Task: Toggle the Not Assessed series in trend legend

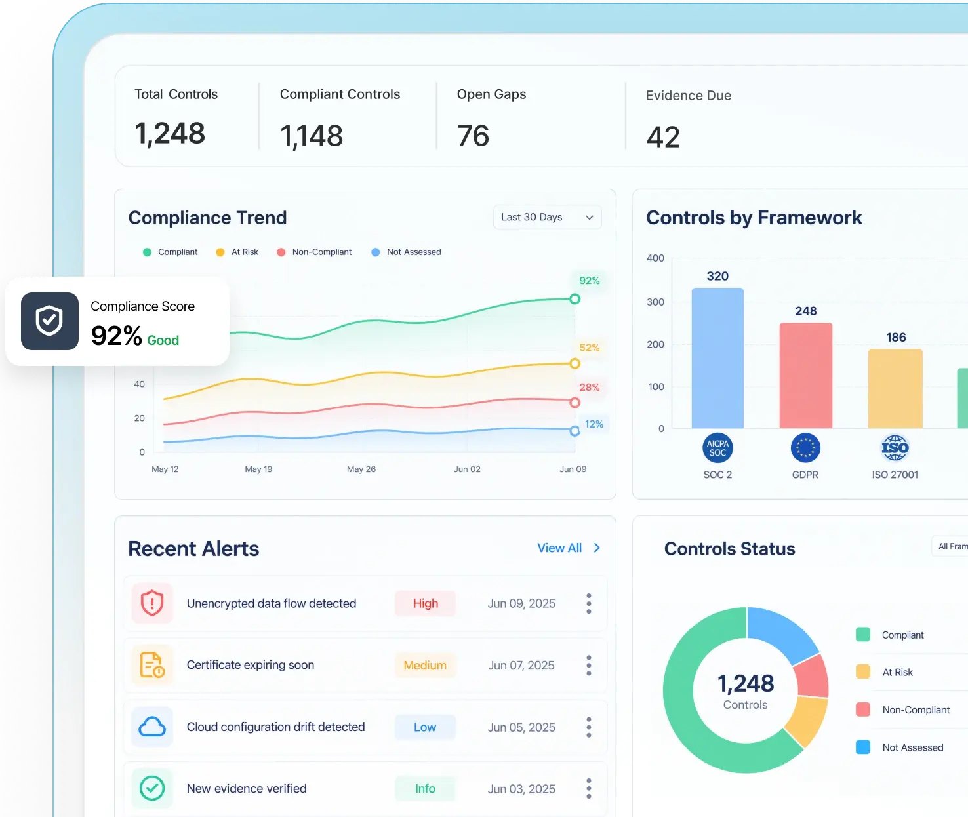Action: [x=407, y=252]
